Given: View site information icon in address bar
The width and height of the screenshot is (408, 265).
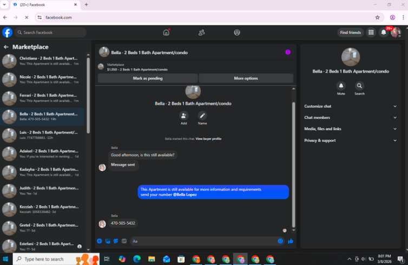Looking at the screenshot, I should tap(40, 17).
